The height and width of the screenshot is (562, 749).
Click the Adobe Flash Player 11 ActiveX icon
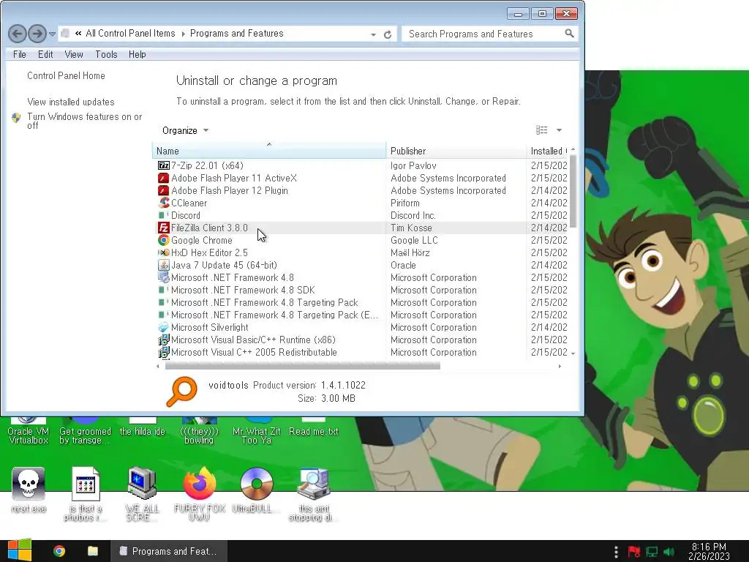163,178
